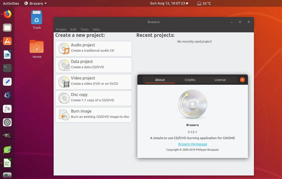Open the Activities overview
The image size is (282, 179).
pyautogui.click(x=11, y=4)
